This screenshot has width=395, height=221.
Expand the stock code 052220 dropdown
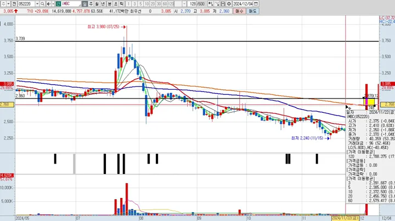coord(37,4)
